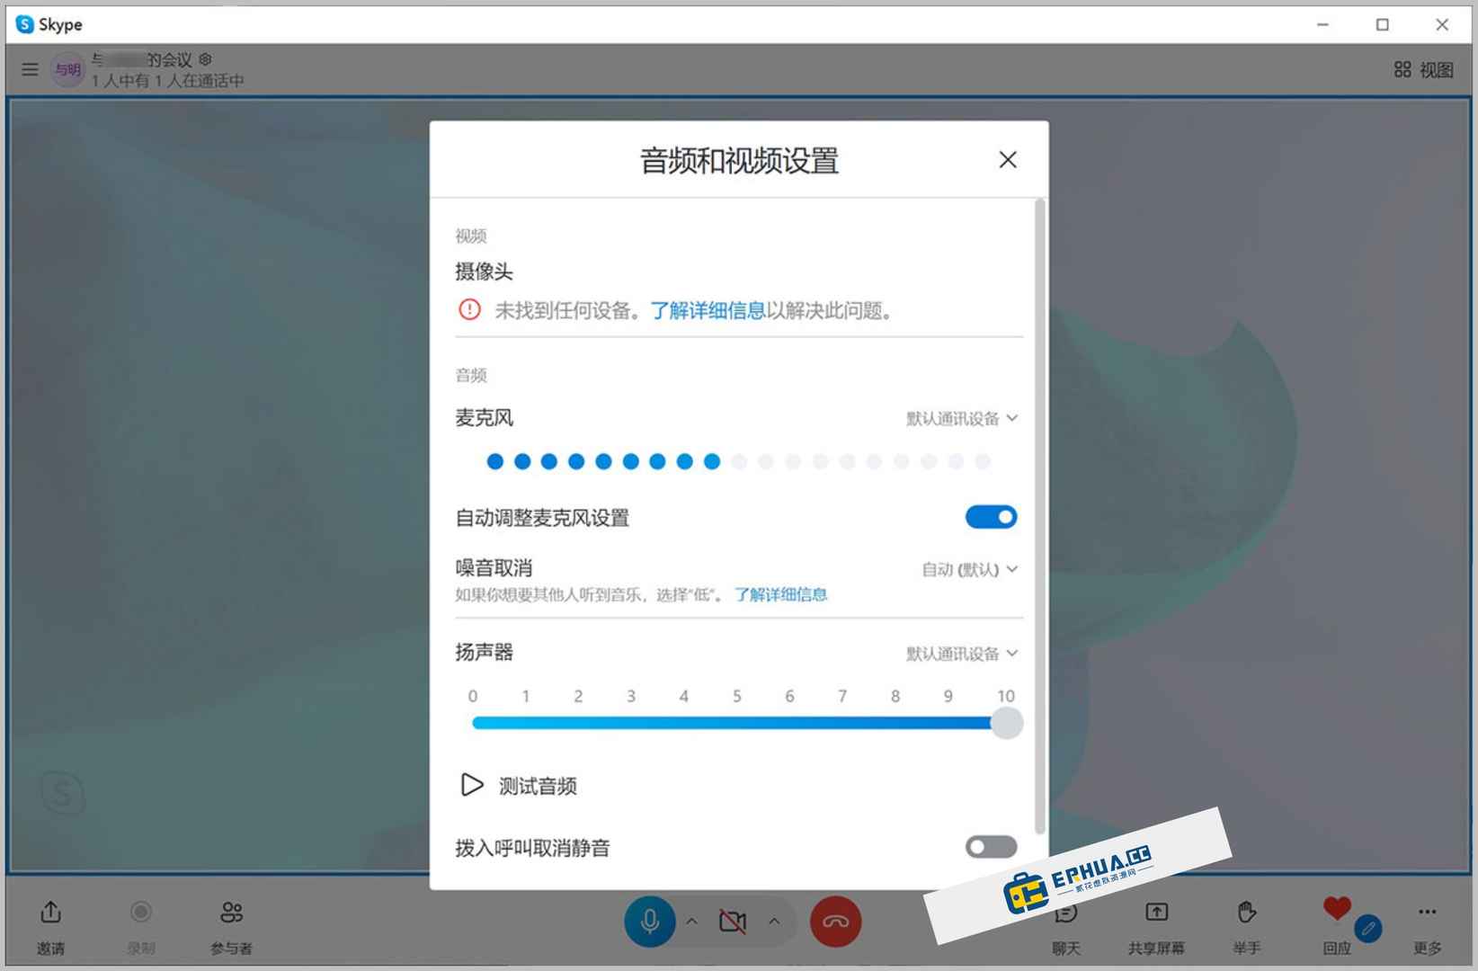
Task: Click the meeting avatar icon
Action: [68, 69]
